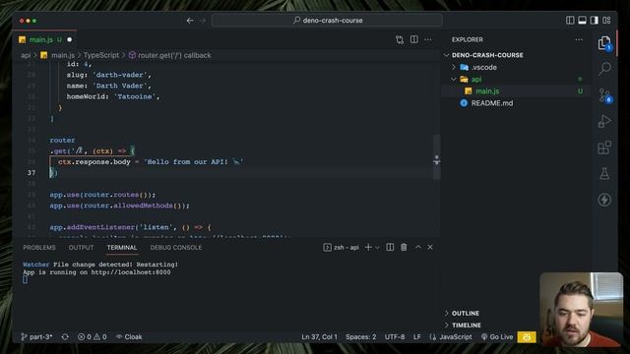Change indentation via Spaces: 2
This screenshot has height=354, width=630.
[x=361, y=336]
